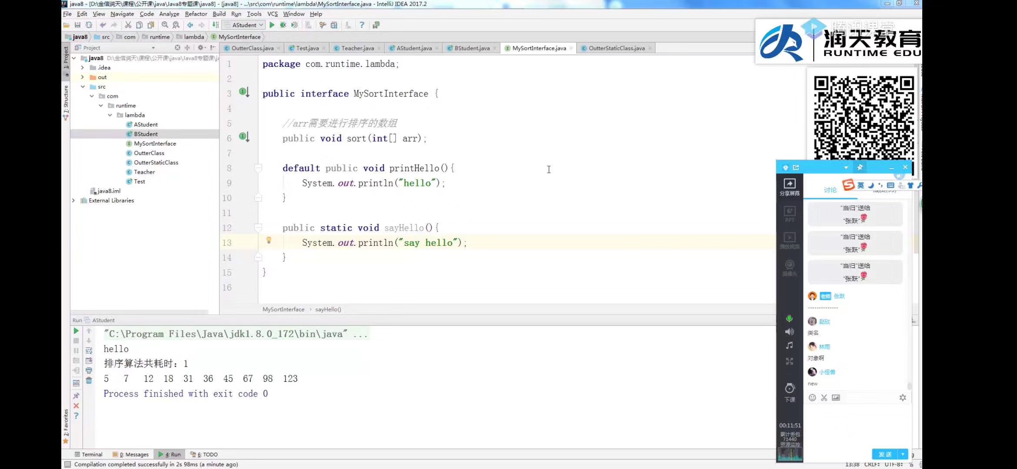The width and height of the screenshot is (1017, 469).
Task: Toggle tool window bars in the status bar corner
Action: 67,464
